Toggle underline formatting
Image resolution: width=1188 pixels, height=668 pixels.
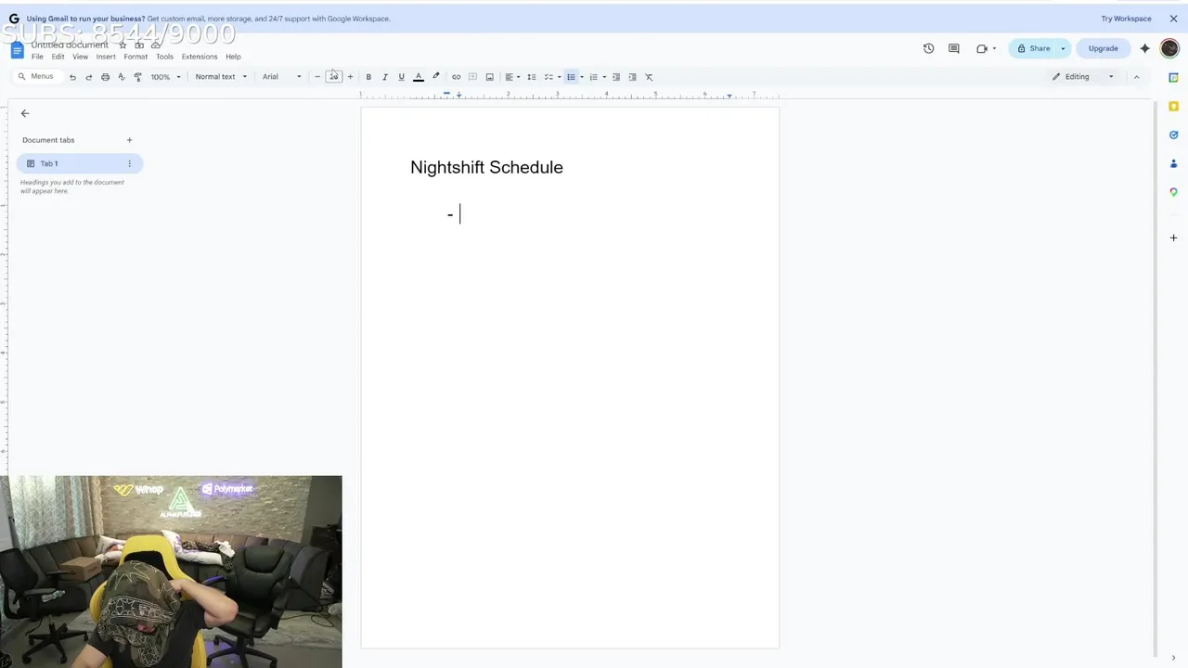[401, 77]
